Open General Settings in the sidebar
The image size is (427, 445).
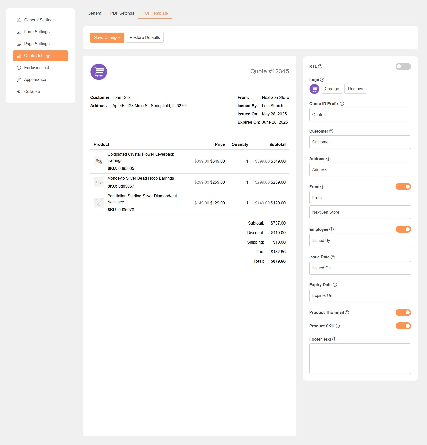(x=39, y=20)
